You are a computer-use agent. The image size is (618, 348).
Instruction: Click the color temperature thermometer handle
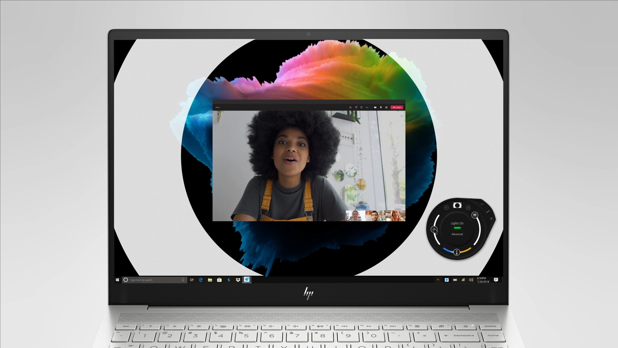(456, 252)
